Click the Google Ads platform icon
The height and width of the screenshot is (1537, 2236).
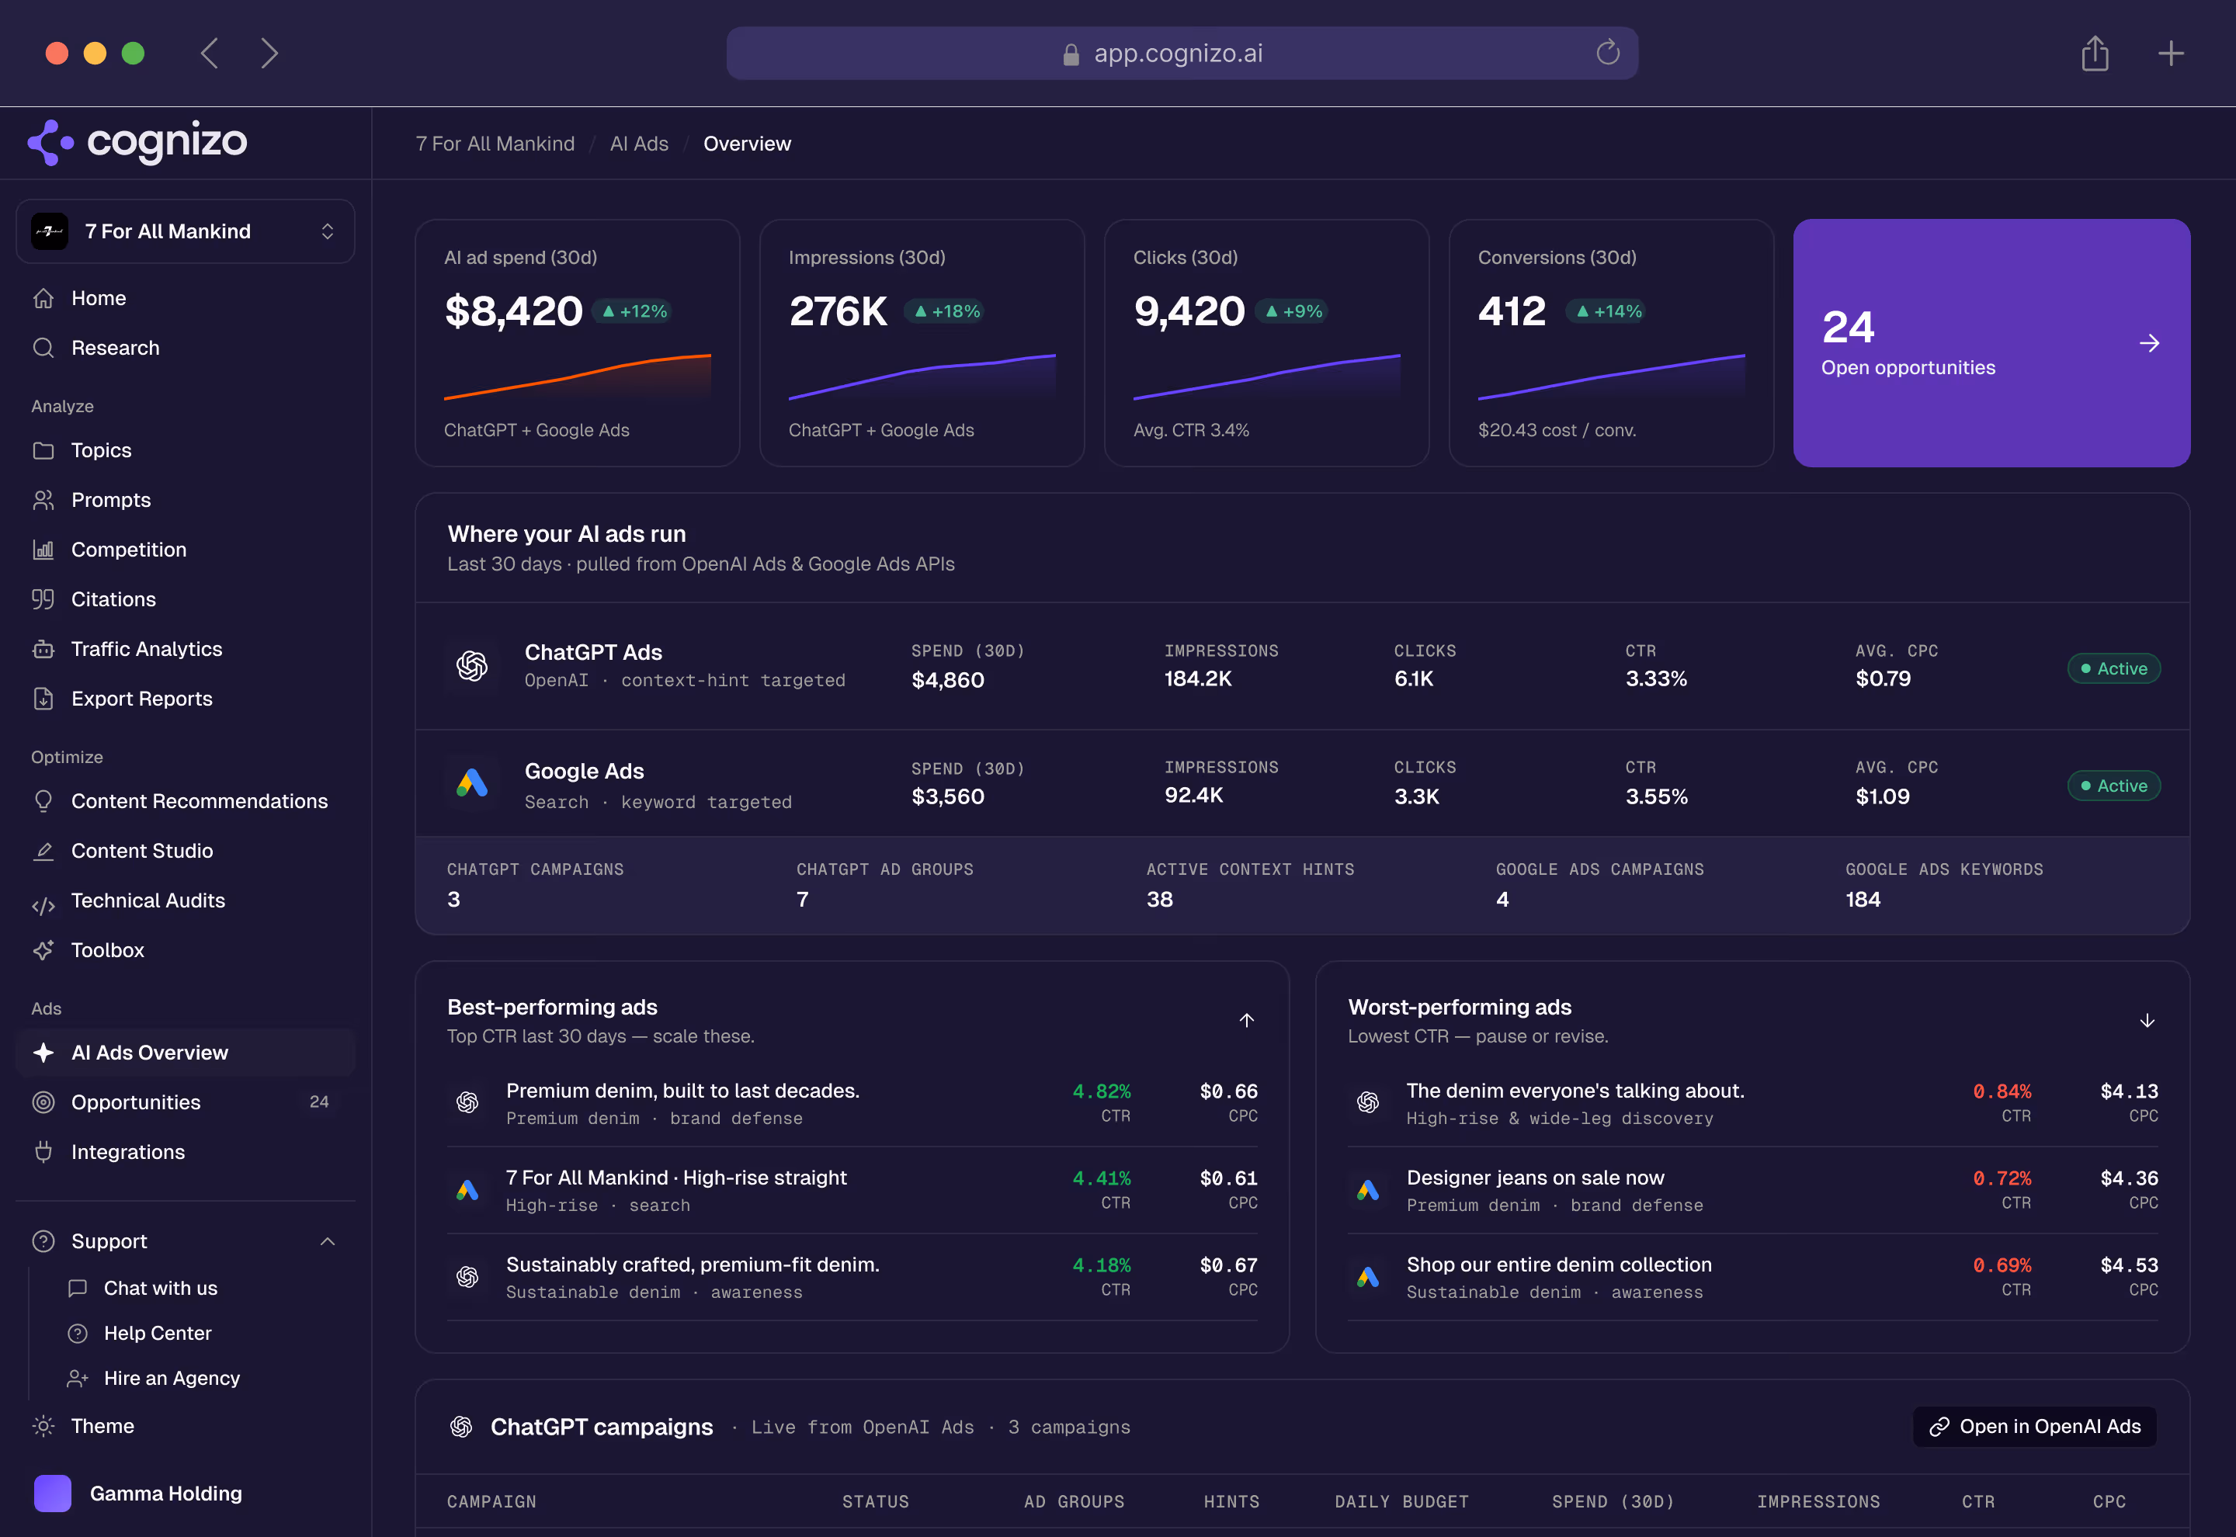[x=472, y=783]
